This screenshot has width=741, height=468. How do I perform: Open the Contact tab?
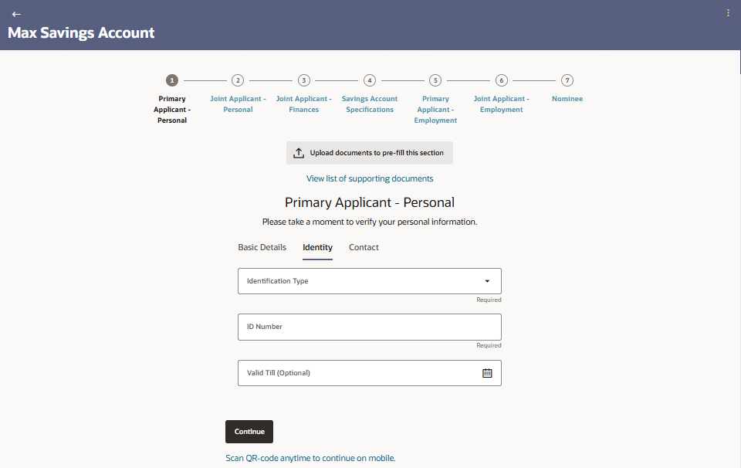click(x=364, y=248)
